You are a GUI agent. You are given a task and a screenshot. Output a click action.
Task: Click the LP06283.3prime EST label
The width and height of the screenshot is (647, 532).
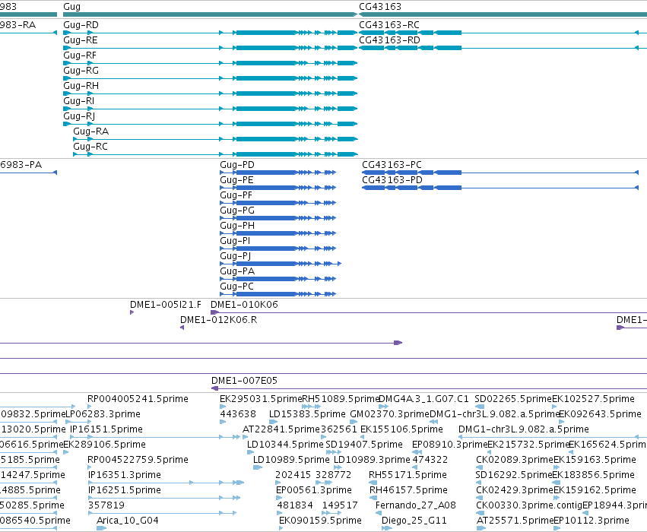[103, 414]
